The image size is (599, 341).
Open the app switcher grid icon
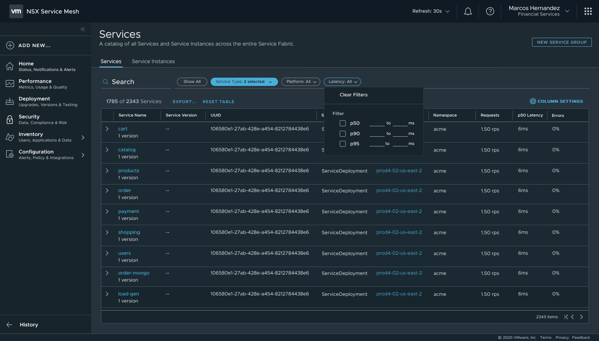click(x=588, y=11)
